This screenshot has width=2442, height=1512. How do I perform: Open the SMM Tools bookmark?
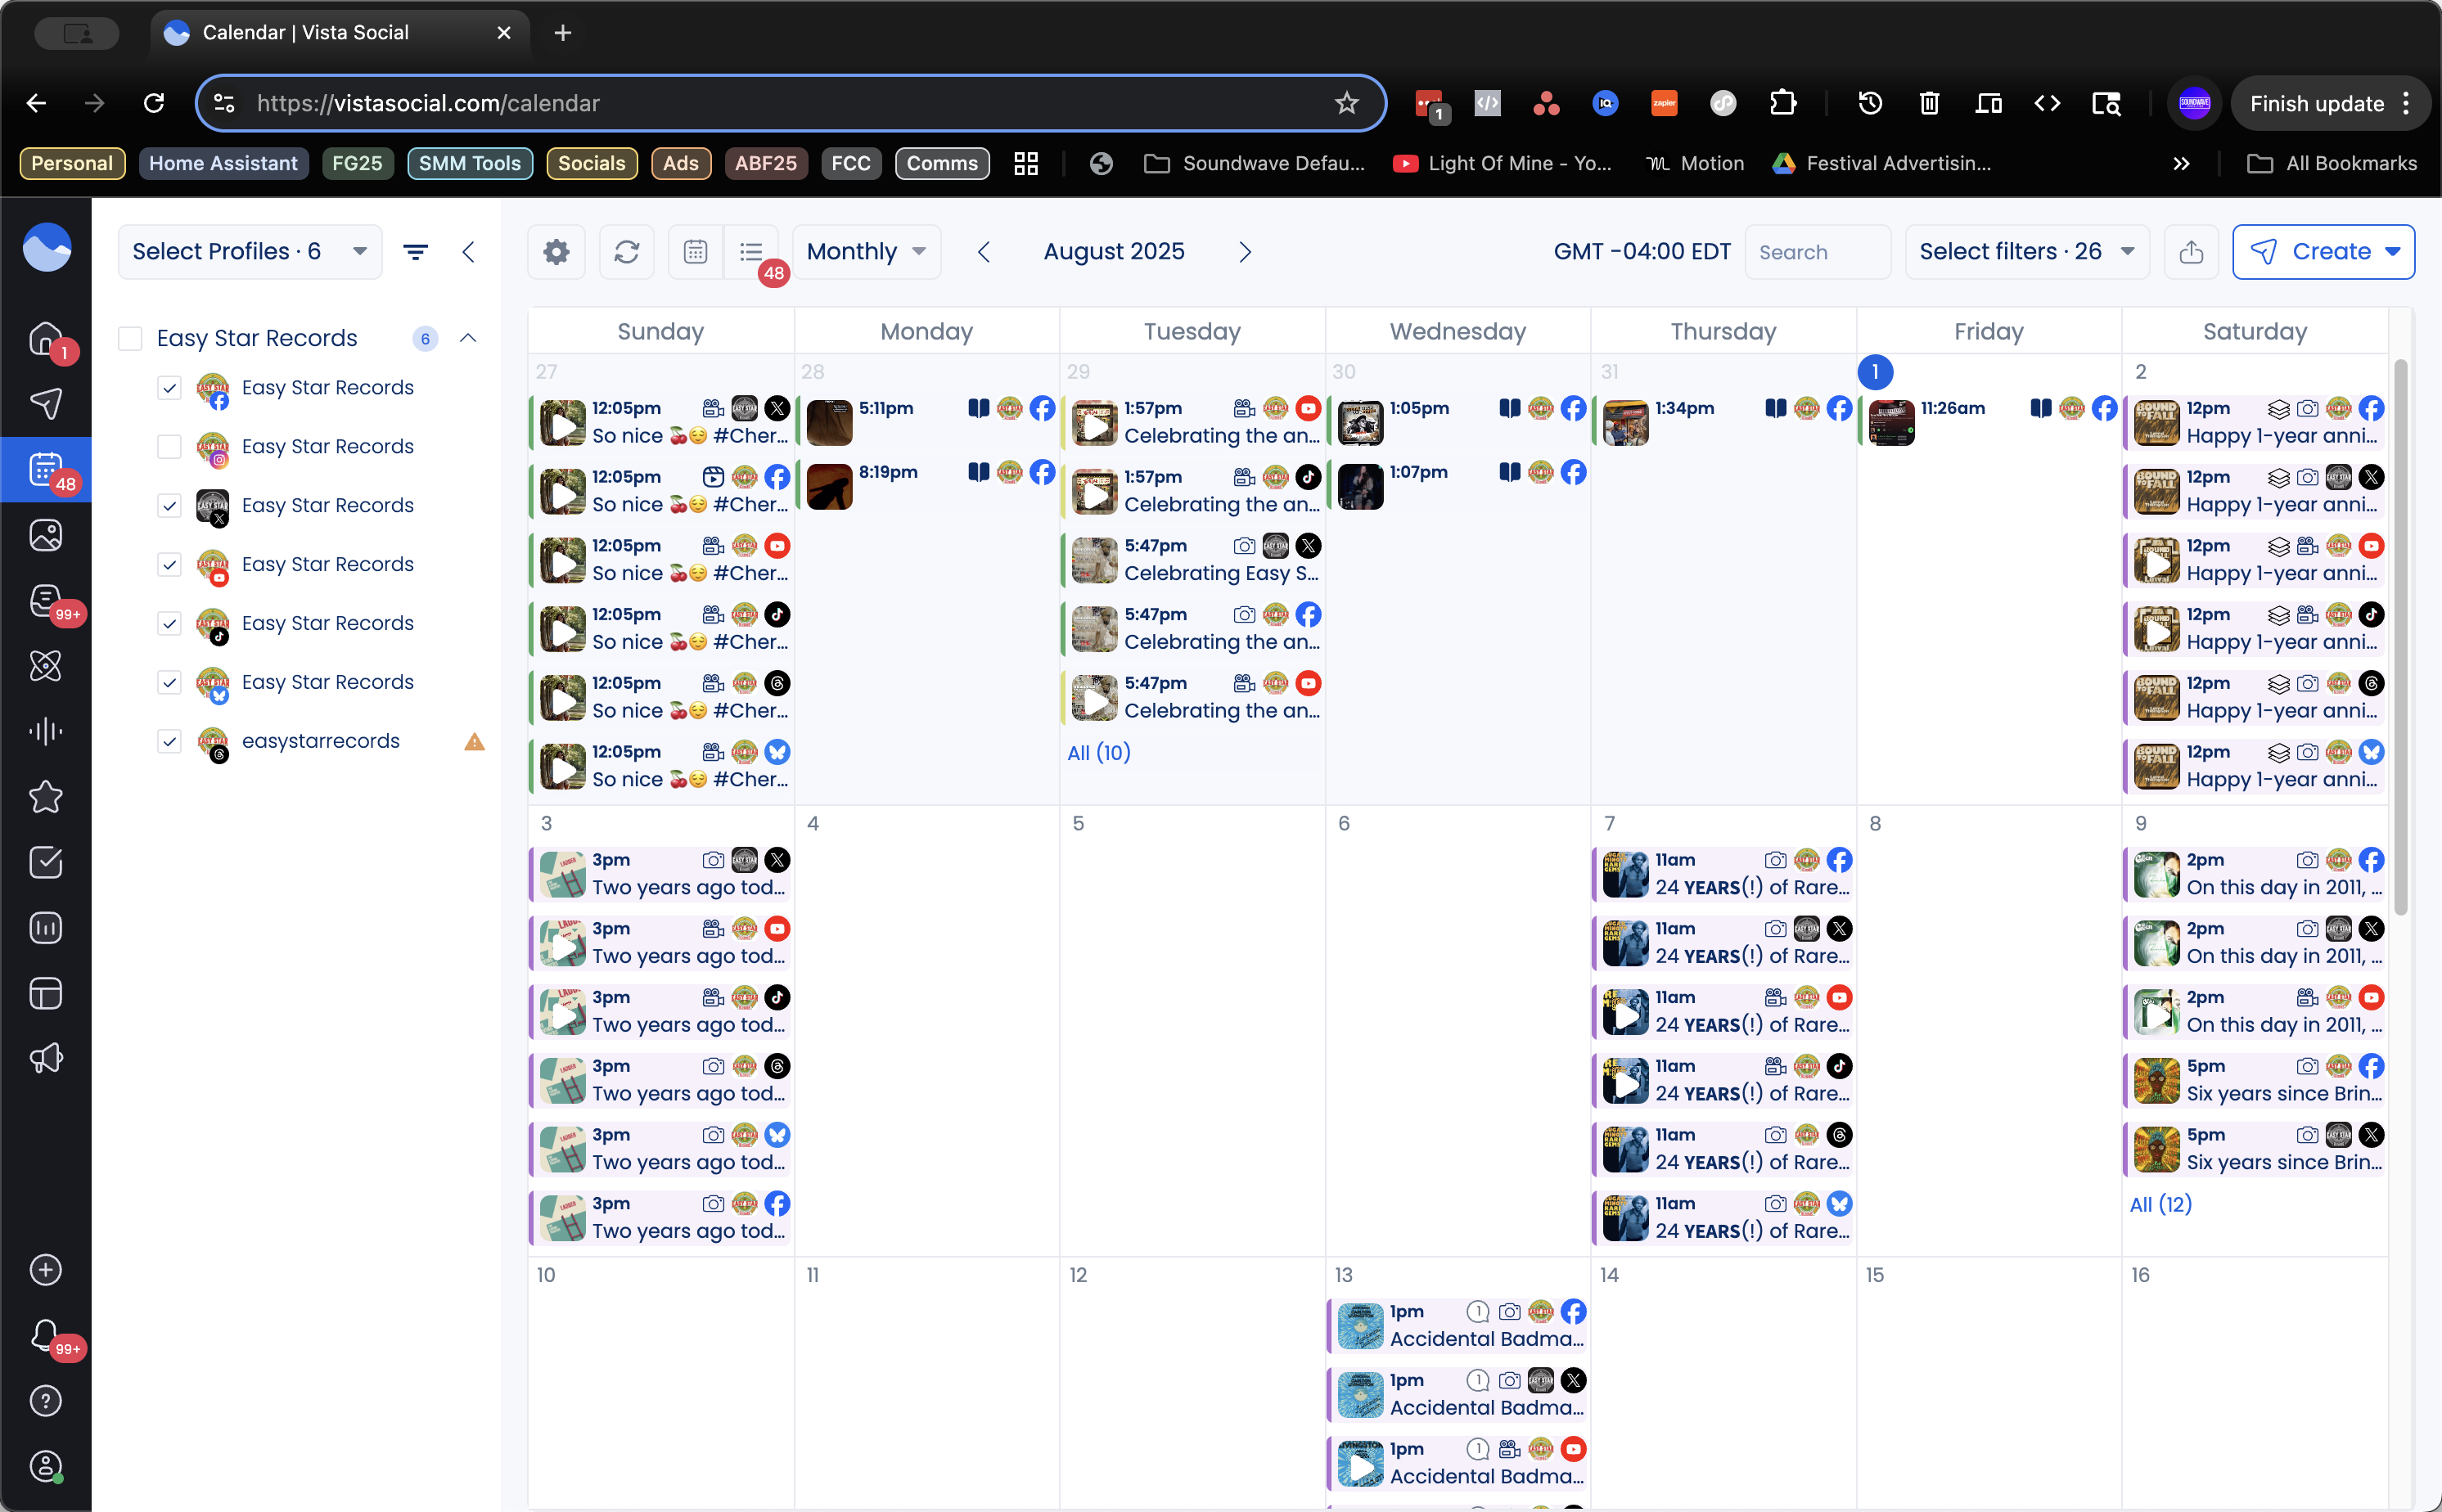(469, 163)
